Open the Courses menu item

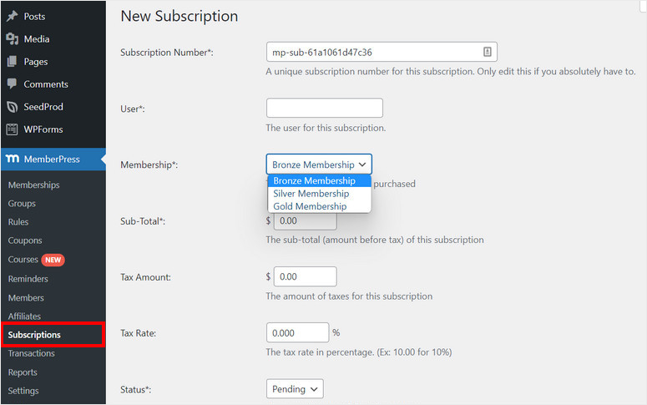click(22, 260)
